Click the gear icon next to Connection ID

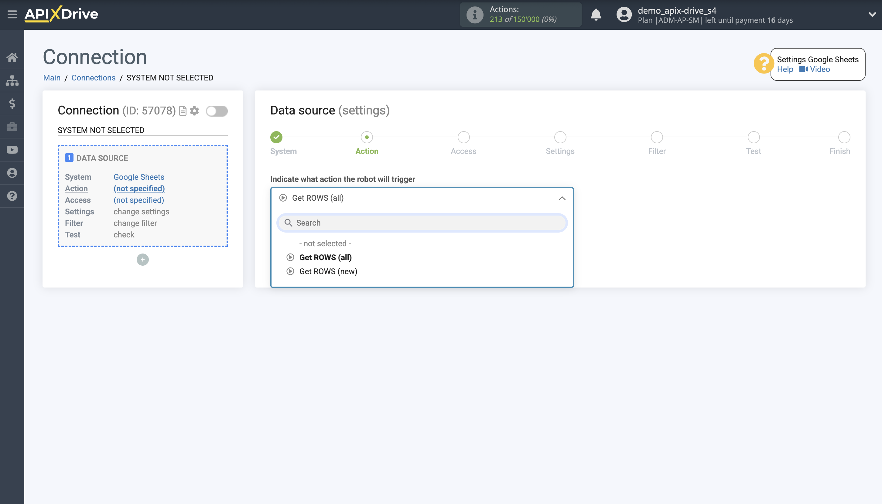point(195,111)
